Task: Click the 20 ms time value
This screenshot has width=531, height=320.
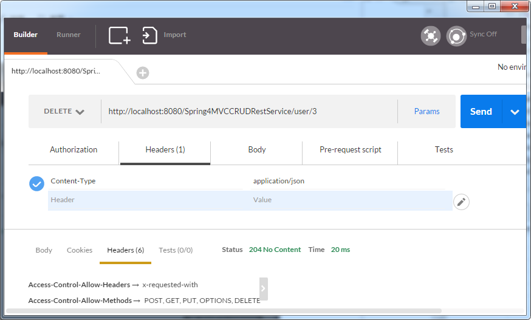Action: click(x=340, y=250)
